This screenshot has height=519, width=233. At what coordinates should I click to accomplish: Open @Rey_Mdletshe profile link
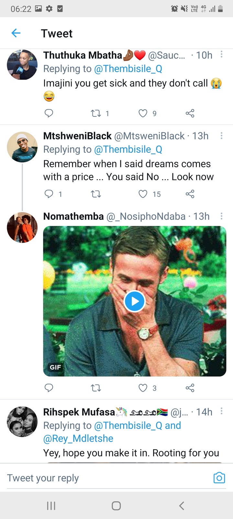pyautogui.click(x=78, y=439)
